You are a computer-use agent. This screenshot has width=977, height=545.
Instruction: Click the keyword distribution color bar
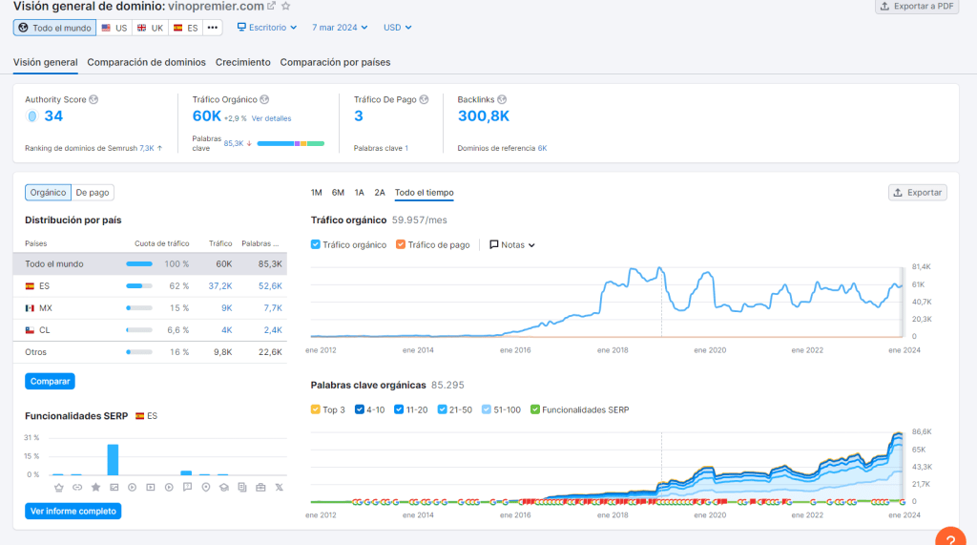(290, 143)
